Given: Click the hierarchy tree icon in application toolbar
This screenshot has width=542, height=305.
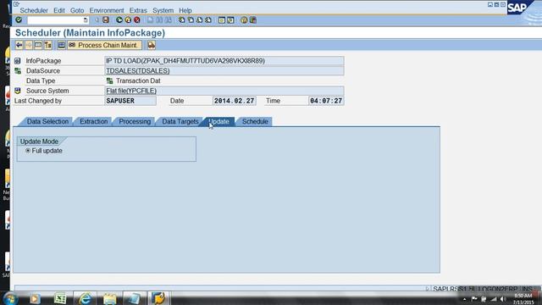Looking at the screenshot, I should (47, 45).
